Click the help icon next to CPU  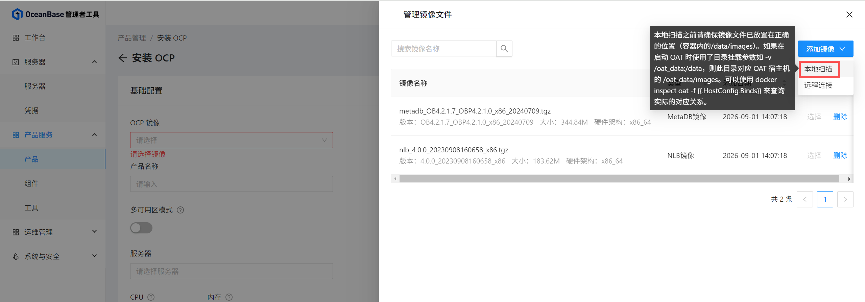point(151,297)
